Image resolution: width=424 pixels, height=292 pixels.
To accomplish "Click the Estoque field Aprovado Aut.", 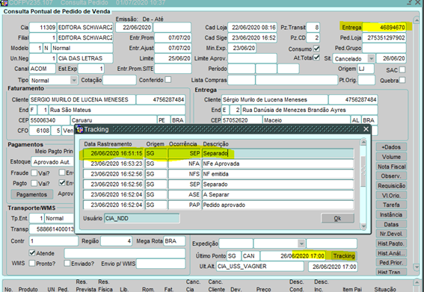I will pos(52,162).
